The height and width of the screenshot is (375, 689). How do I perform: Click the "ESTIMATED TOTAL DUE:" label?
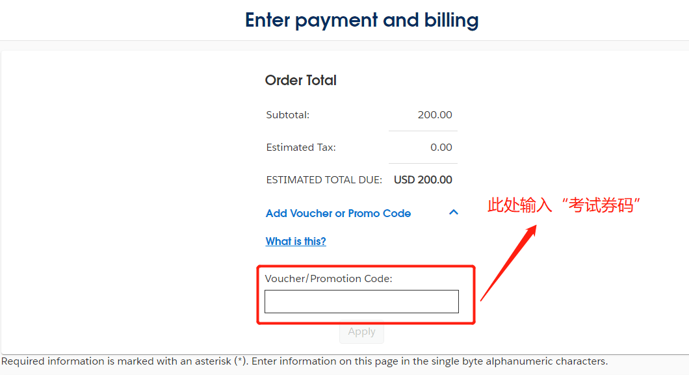(324, 180)
